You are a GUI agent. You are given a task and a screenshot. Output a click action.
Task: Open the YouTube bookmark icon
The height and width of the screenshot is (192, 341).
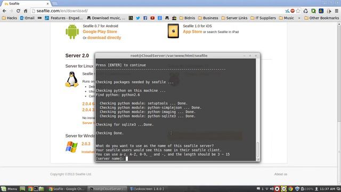tap(152, 18)
